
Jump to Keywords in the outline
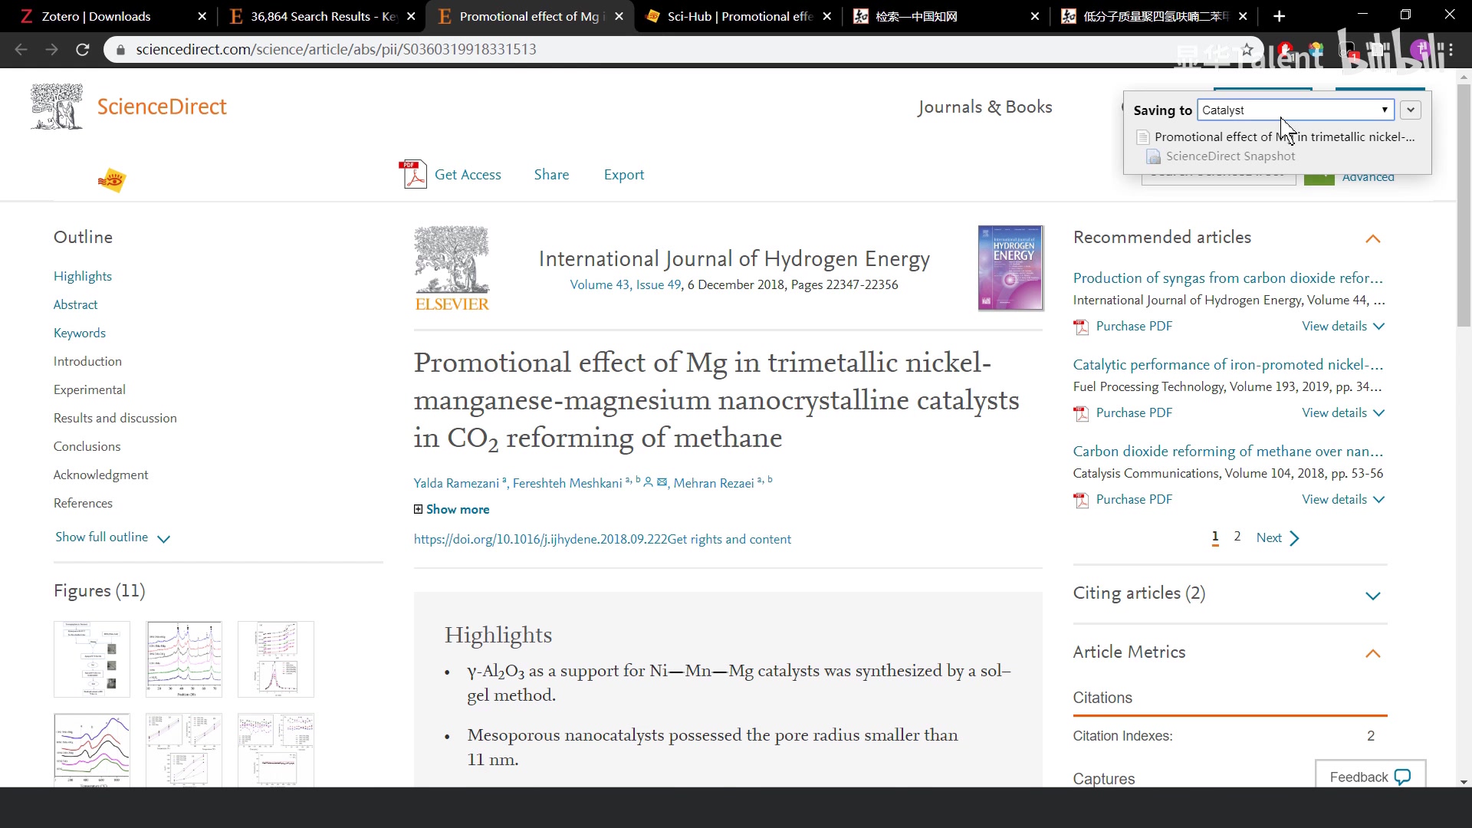click(80, 333)
